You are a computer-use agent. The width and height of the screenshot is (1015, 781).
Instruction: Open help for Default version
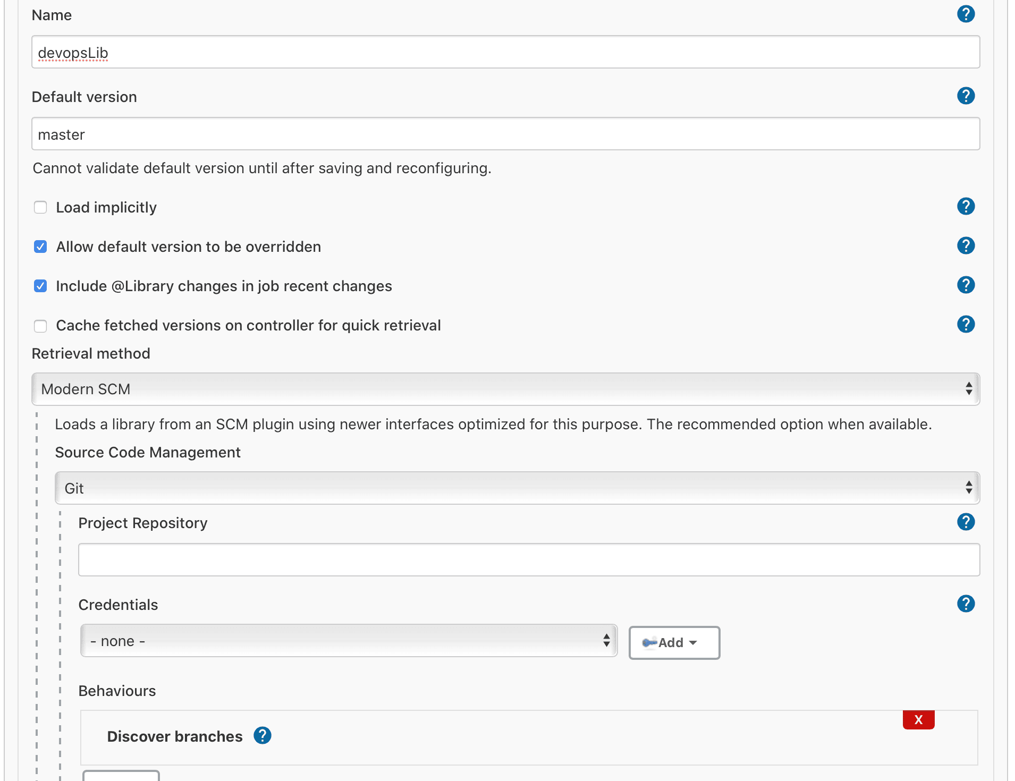click(x=966, y=96)
